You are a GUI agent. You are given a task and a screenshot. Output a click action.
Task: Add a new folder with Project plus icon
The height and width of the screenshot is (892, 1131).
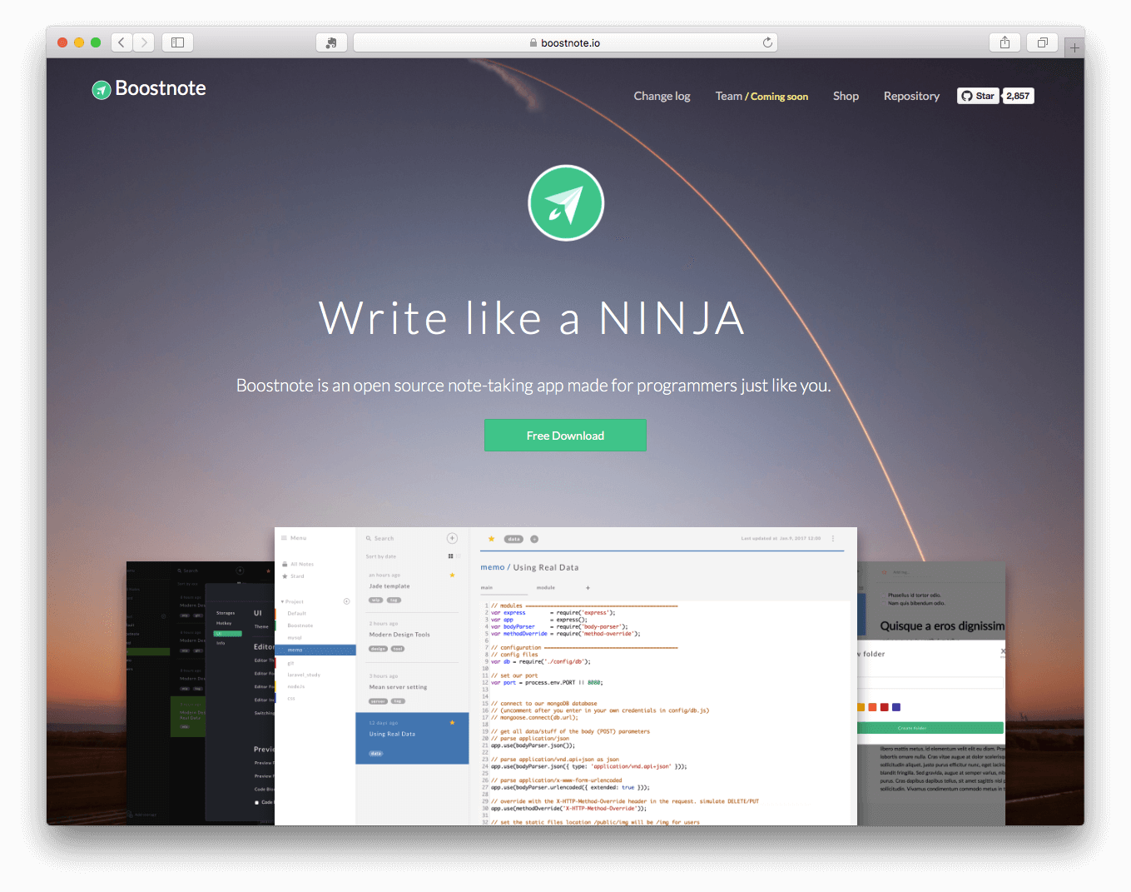coord(347,601)
